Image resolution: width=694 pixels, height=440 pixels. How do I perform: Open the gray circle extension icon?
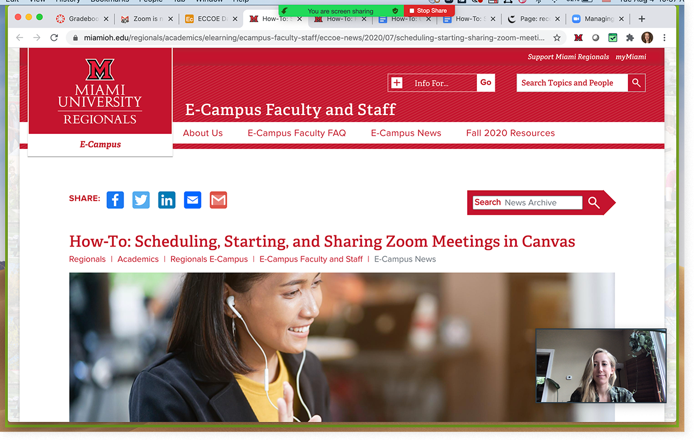[x=596, y=38]
